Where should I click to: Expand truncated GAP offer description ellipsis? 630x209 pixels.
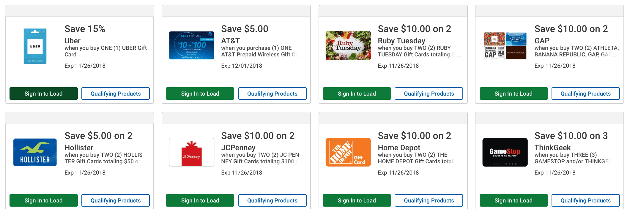(x=615, y=55)
